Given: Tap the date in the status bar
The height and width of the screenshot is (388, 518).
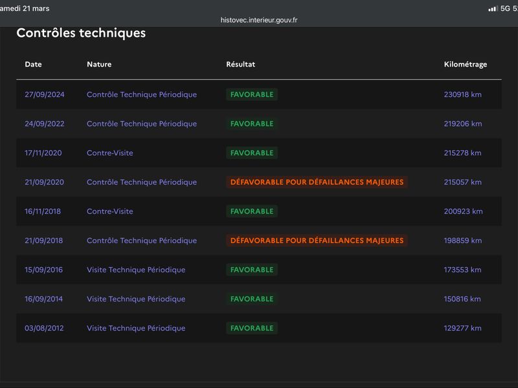Looking at the screenshot, I should pyautogui.click(x=26, y=8).
